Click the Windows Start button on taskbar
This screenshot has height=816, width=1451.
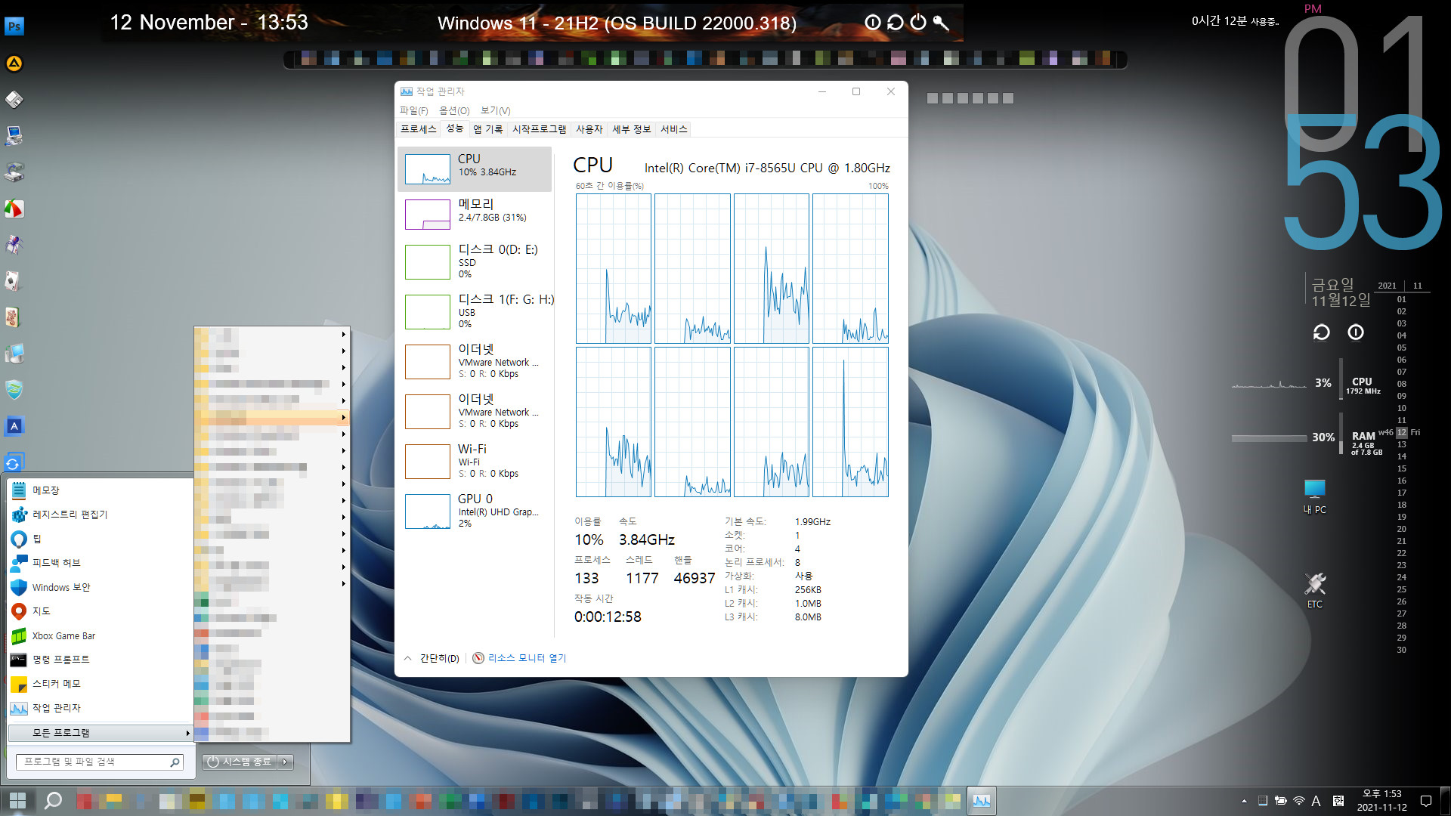point(17,801)
